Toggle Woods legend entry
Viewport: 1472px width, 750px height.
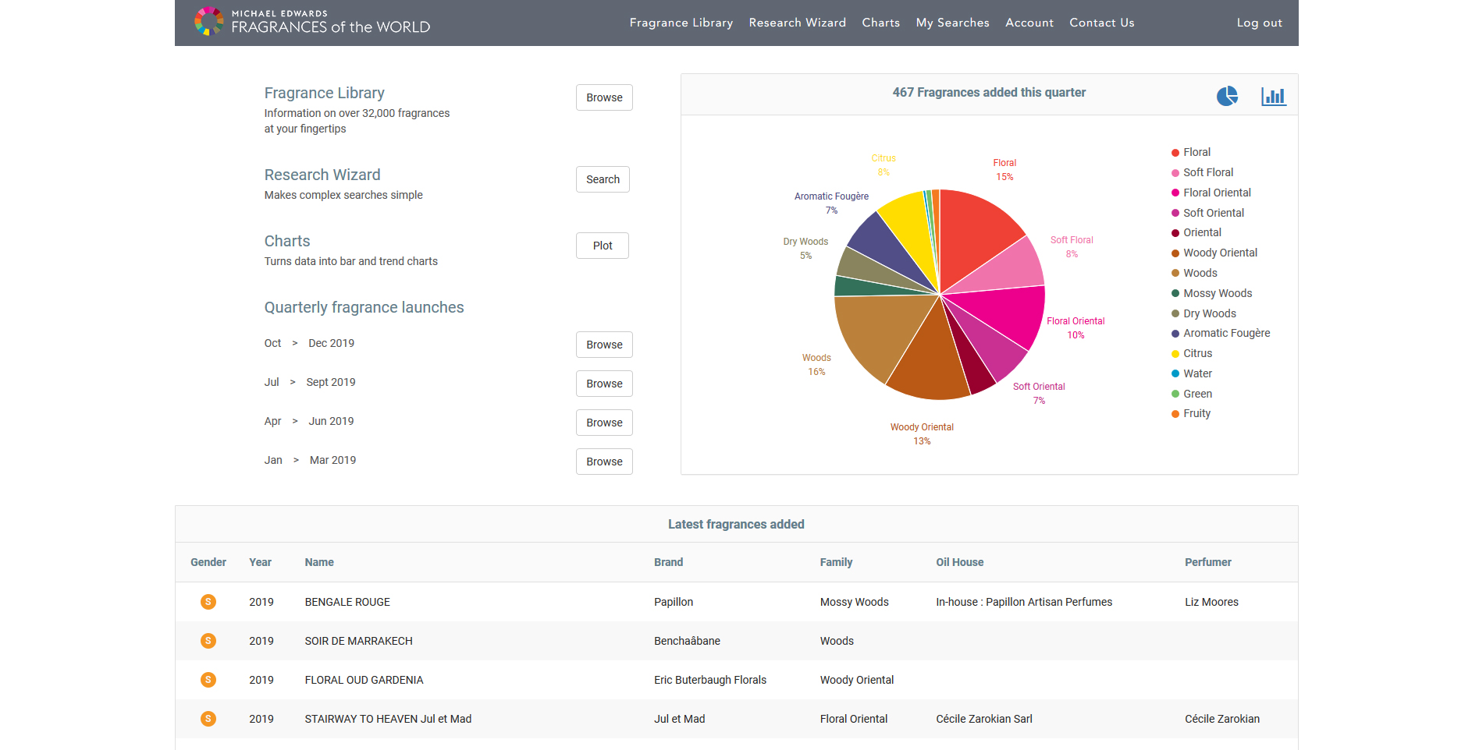point(1194,273)
